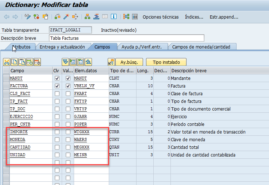This screenshot has width=269, height=185.
Task: Check Clv checkbox for CLS_FACT
Action: (x=57, y=94)
